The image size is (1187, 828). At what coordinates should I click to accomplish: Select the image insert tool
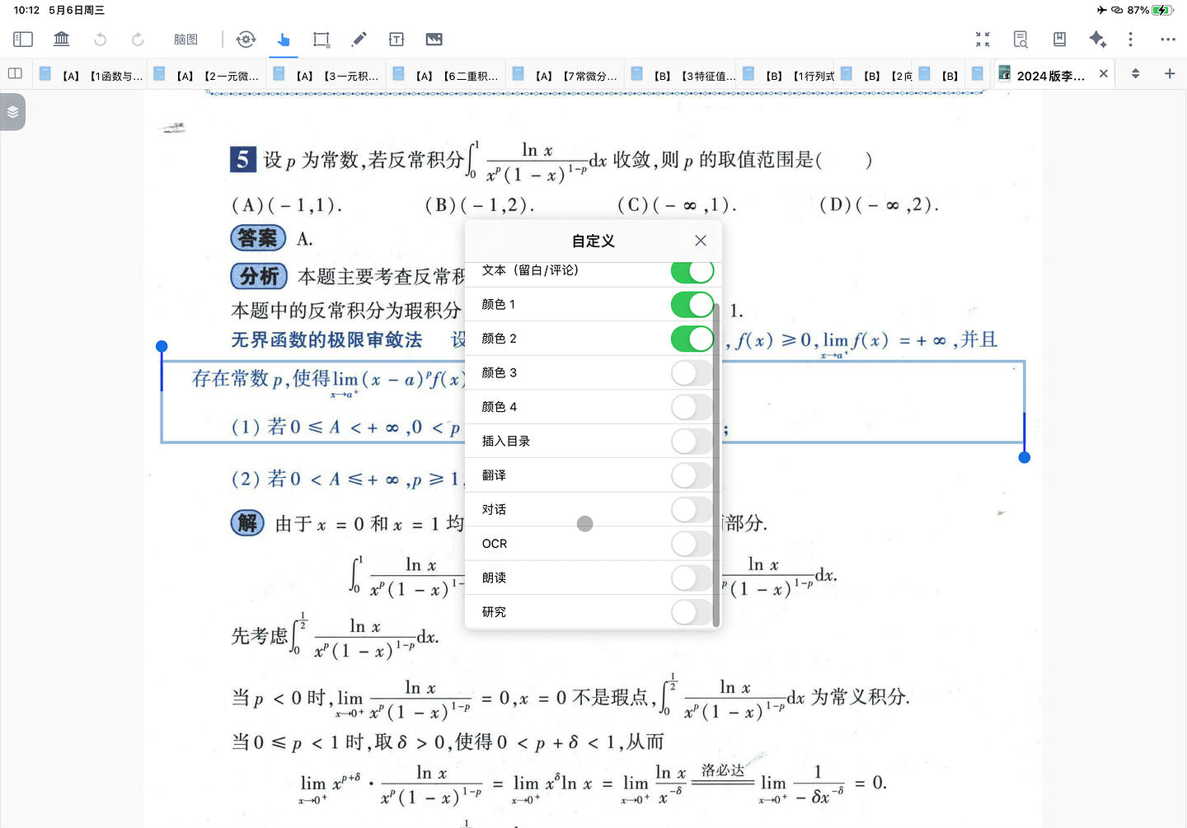(x=434, y=39)
